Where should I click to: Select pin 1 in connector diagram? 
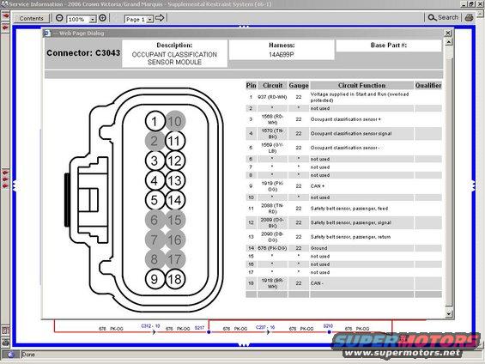tap(155, 121)
